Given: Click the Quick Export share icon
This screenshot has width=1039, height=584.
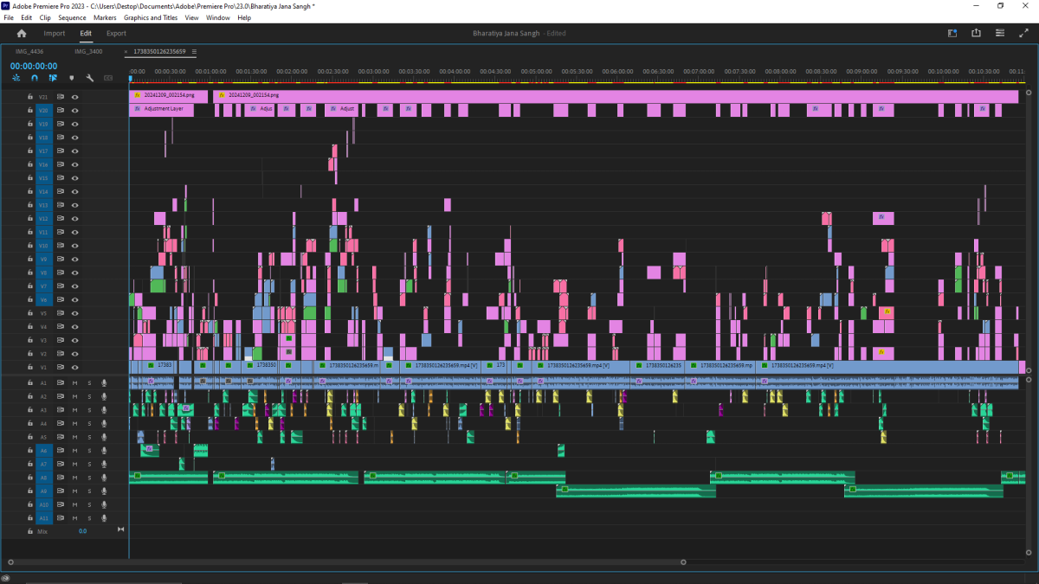Looking at the screenshot, I should click(x=977, y=34).
